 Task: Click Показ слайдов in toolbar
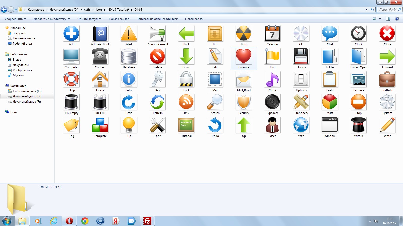click(119, 19)
